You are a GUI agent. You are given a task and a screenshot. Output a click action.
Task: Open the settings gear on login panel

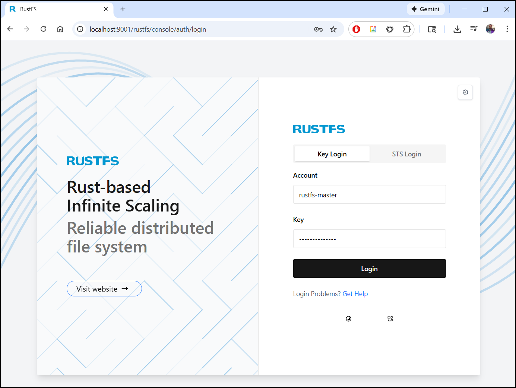pos(465,92)
